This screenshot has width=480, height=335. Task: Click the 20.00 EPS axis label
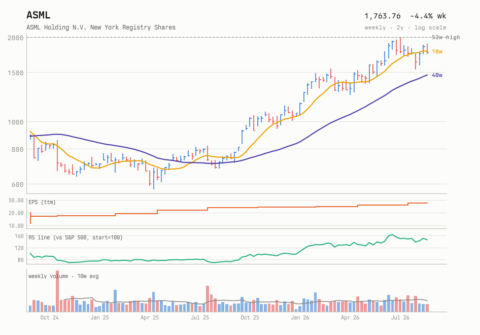coord(16,213)
